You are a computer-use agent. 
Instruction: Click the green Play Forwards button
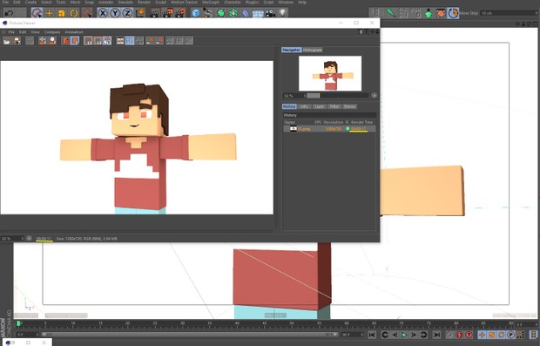pos(404,335)
